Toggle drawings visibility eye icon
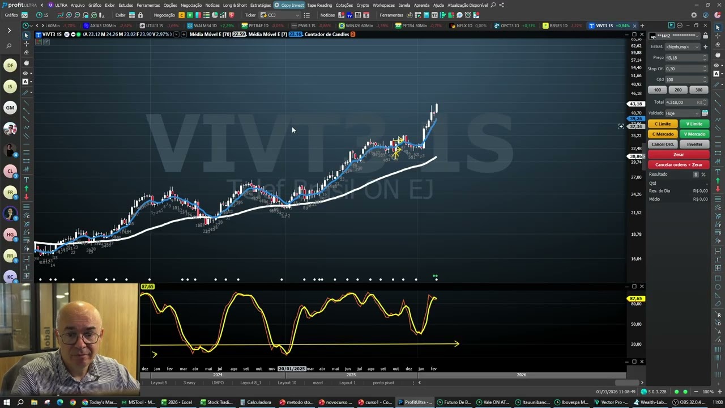 pyautogui.click(x=717, y=65)
